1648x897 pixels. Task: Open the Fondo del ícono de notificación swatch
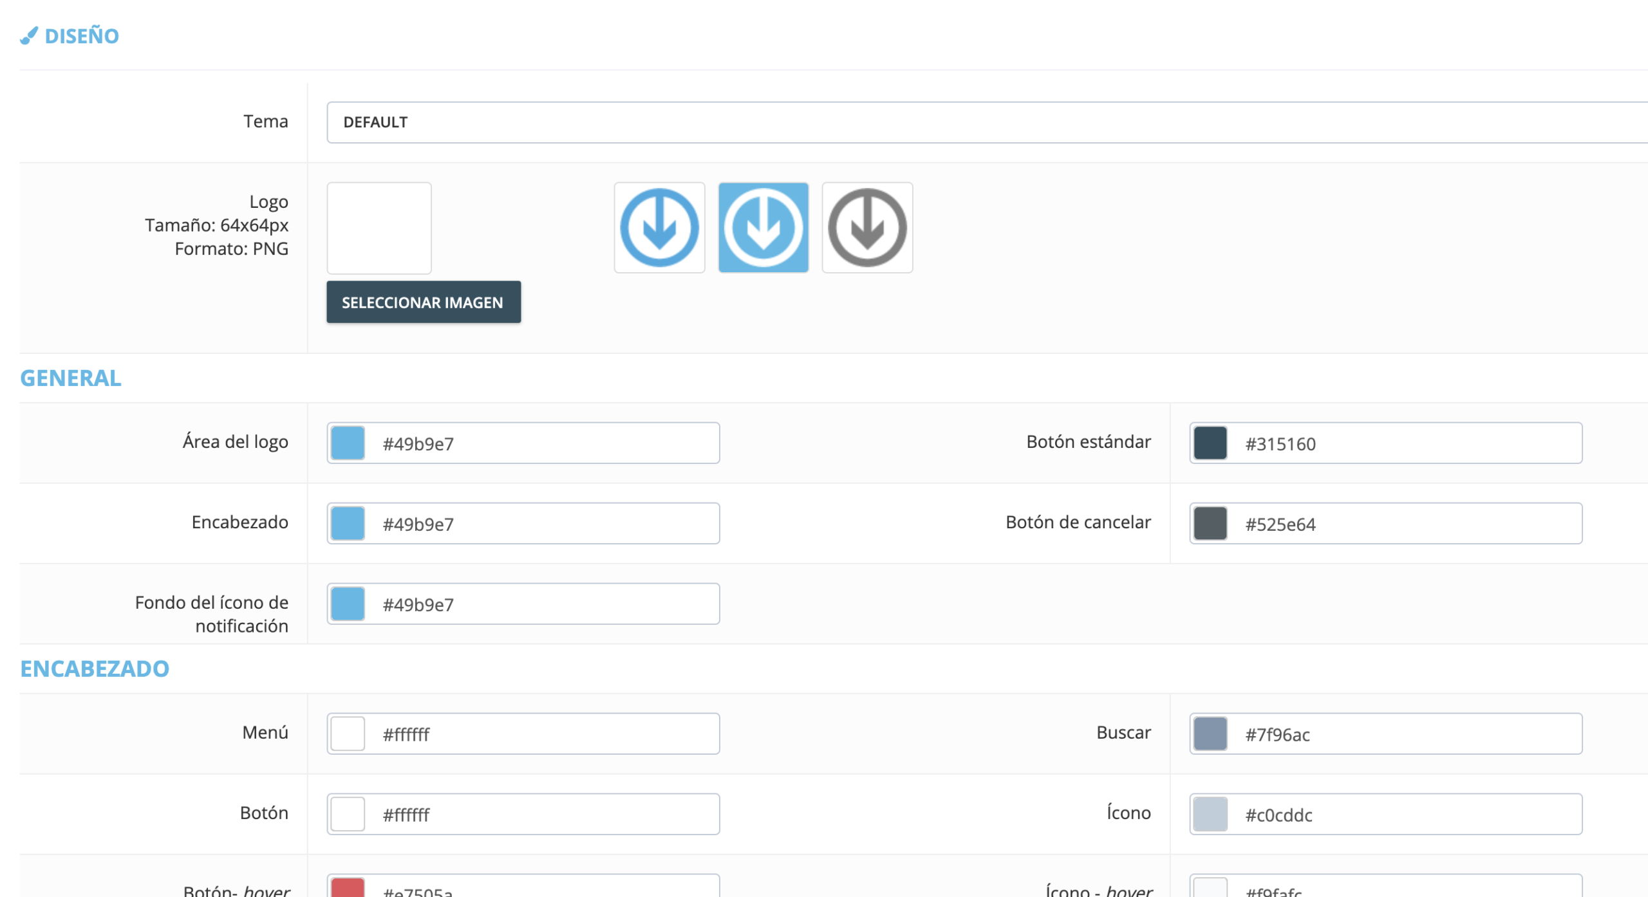click(x=348, y=604)
